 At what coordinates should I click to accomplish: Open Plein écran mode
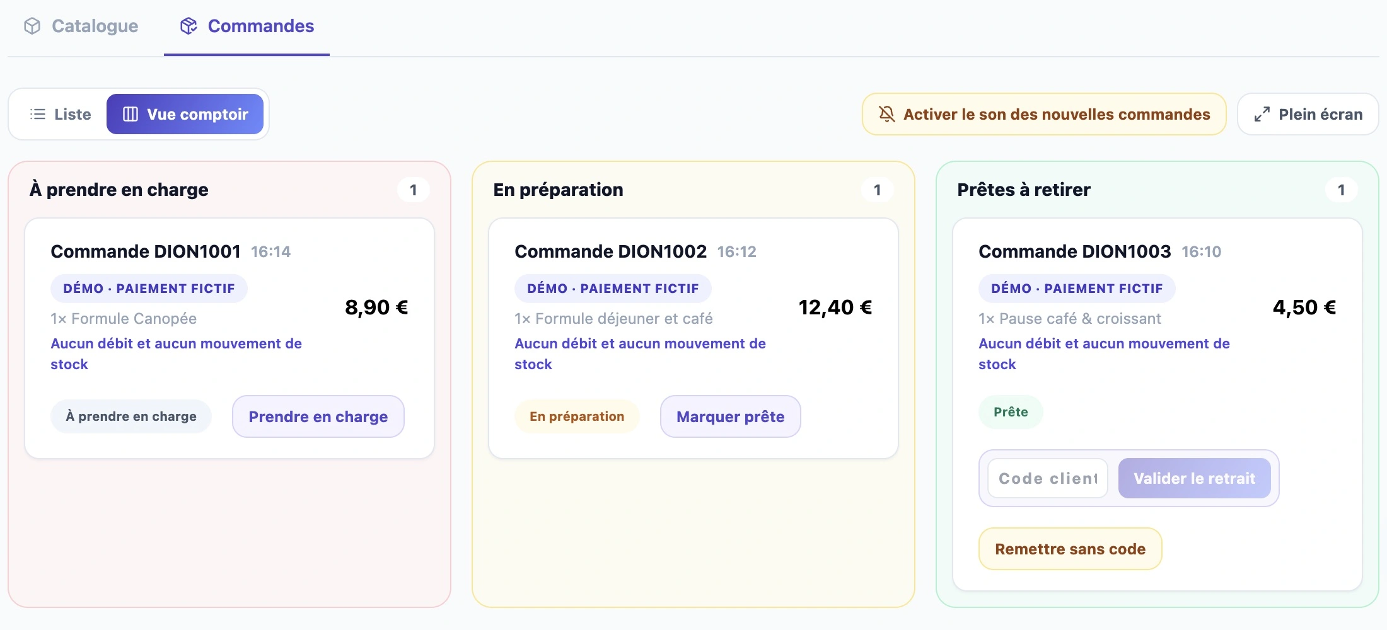[1308, 114]
